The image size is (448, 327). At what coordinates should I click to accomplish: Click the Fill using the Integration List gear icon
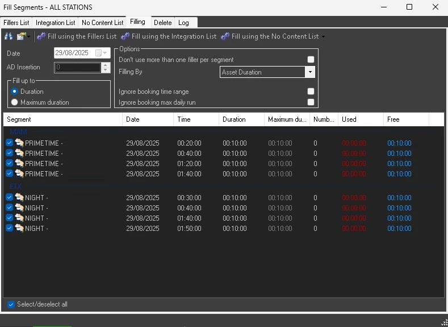[125, 36]
